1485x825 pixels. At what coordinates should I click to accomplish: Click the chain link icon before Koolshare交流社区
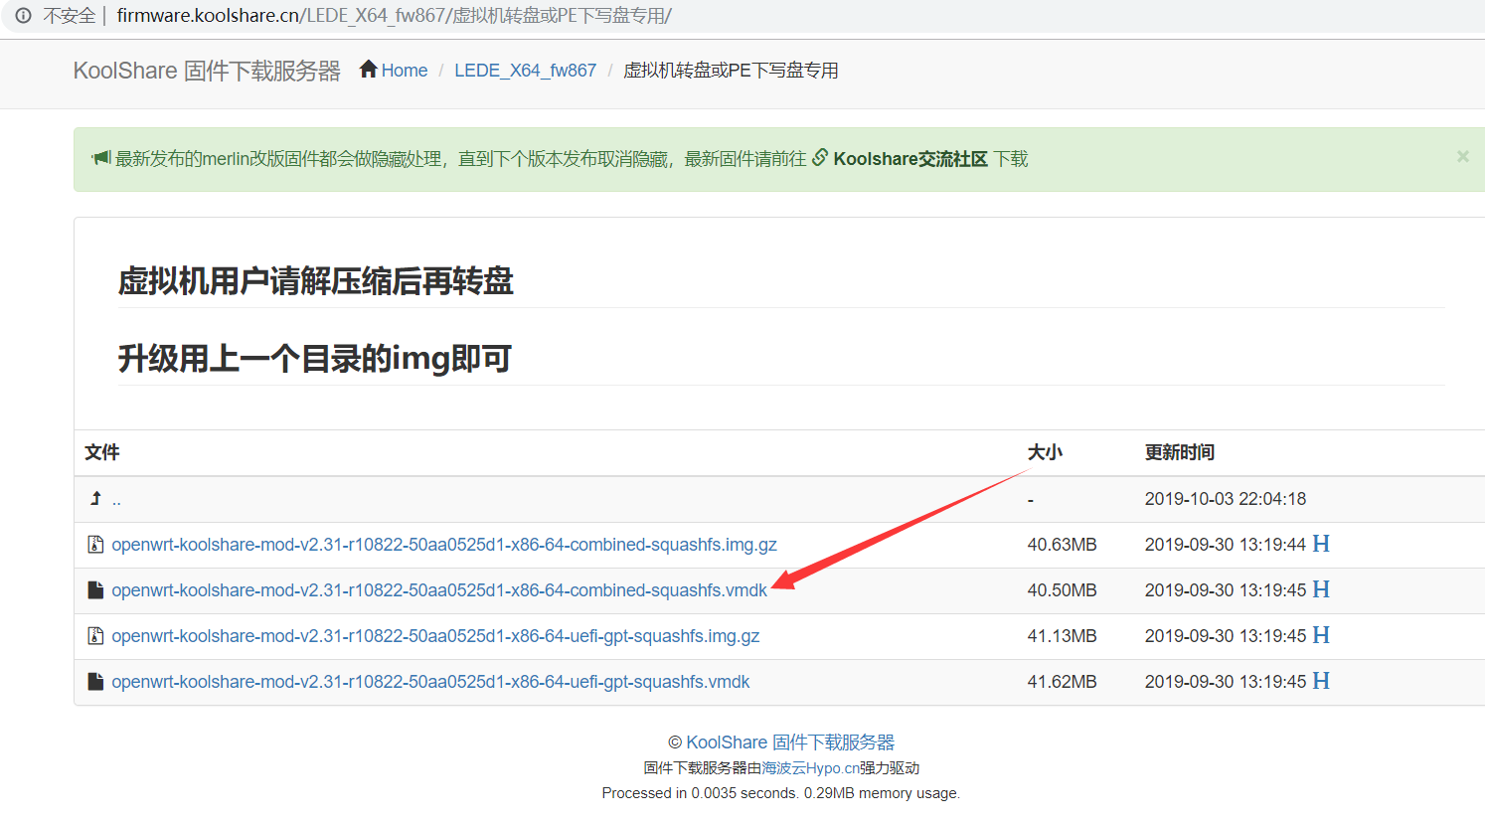point(820,157)
